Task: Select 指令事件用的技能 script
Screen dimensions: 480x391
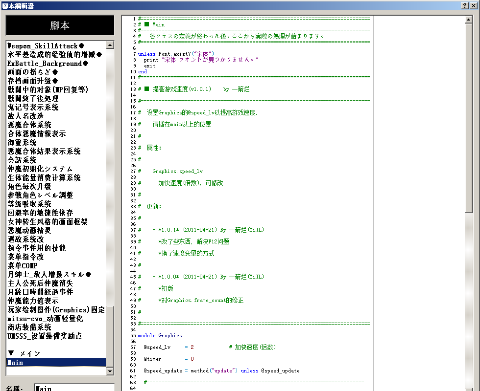Action: [56, 248]
